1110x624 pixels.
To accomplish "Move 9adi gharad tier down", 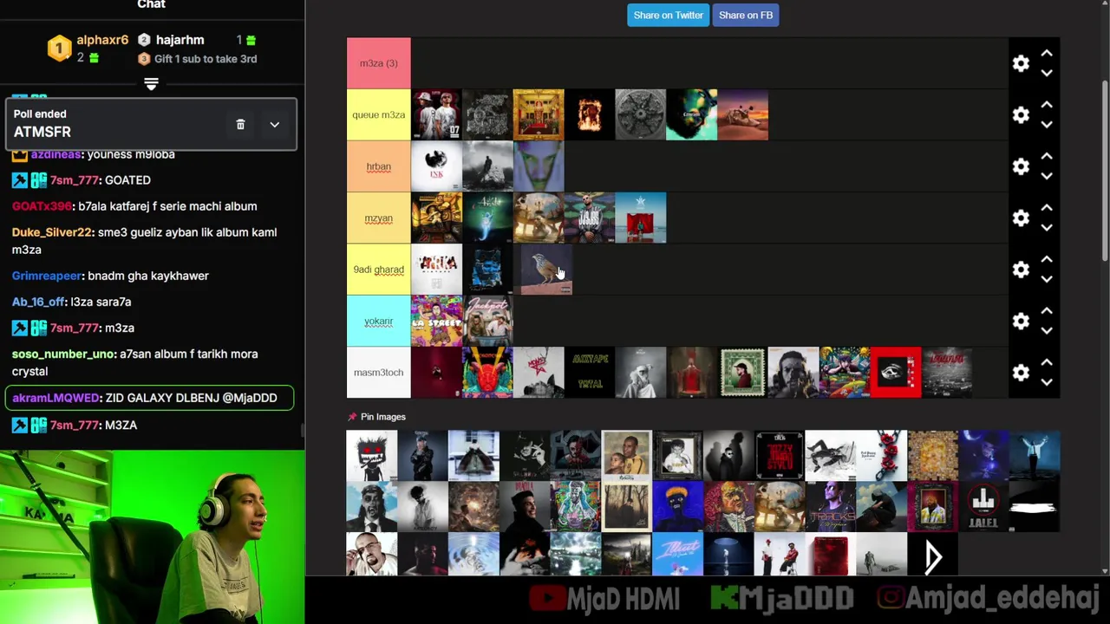I will 1047,279.
